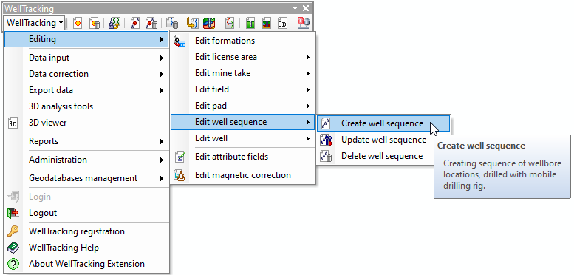Viewport: 574px width, 275px height.
Task: Click the Delete well sequence trash icon
Action: [x=326, y=157]
